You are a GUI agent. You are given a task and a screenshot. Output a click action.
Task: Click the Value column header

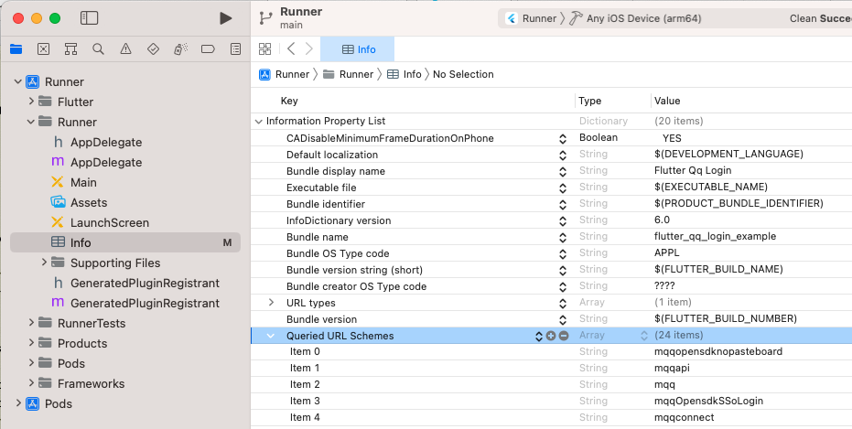coord(667,101)
